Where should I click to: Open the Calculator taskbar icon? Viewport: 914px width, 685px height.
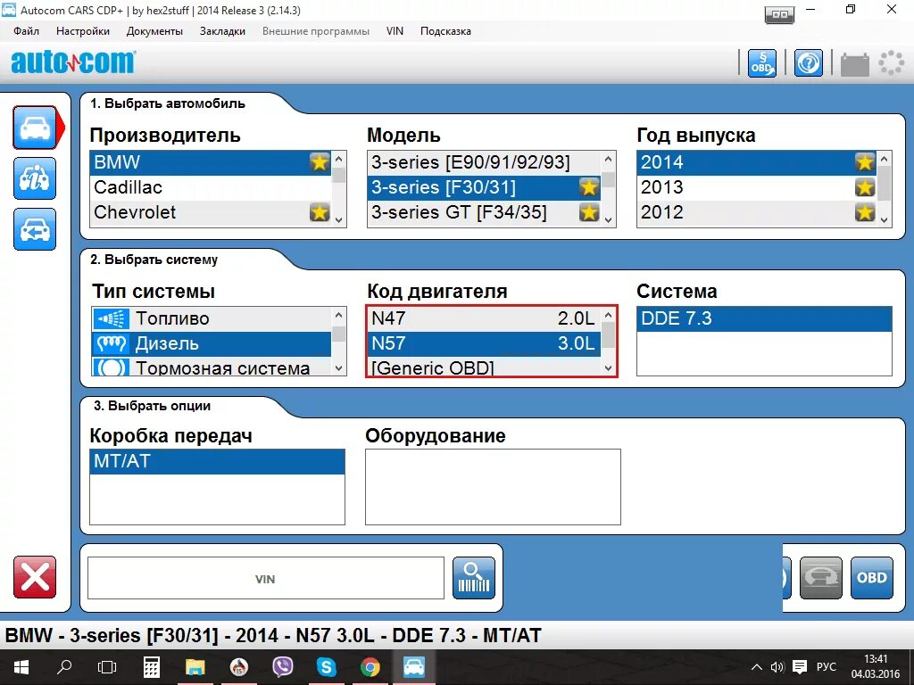coord(152,667)
